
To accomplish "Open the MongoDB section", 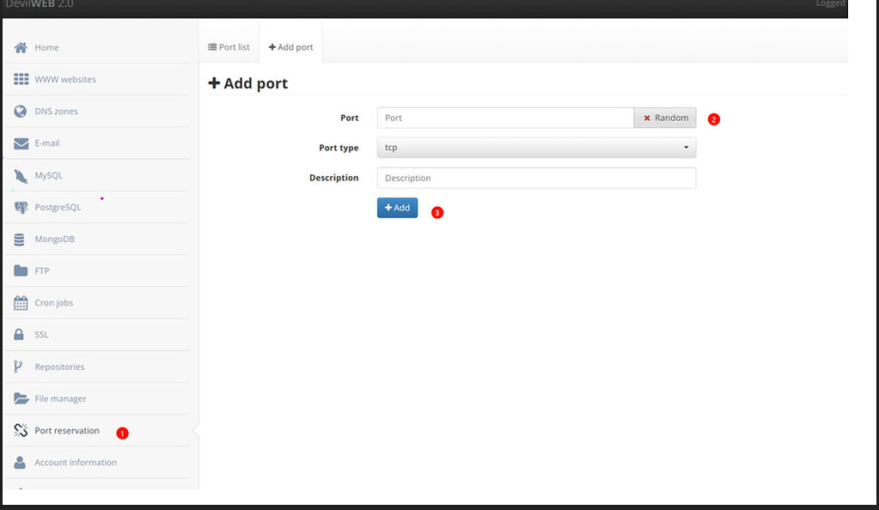I will pyautogui.click(x=54, y=240).
